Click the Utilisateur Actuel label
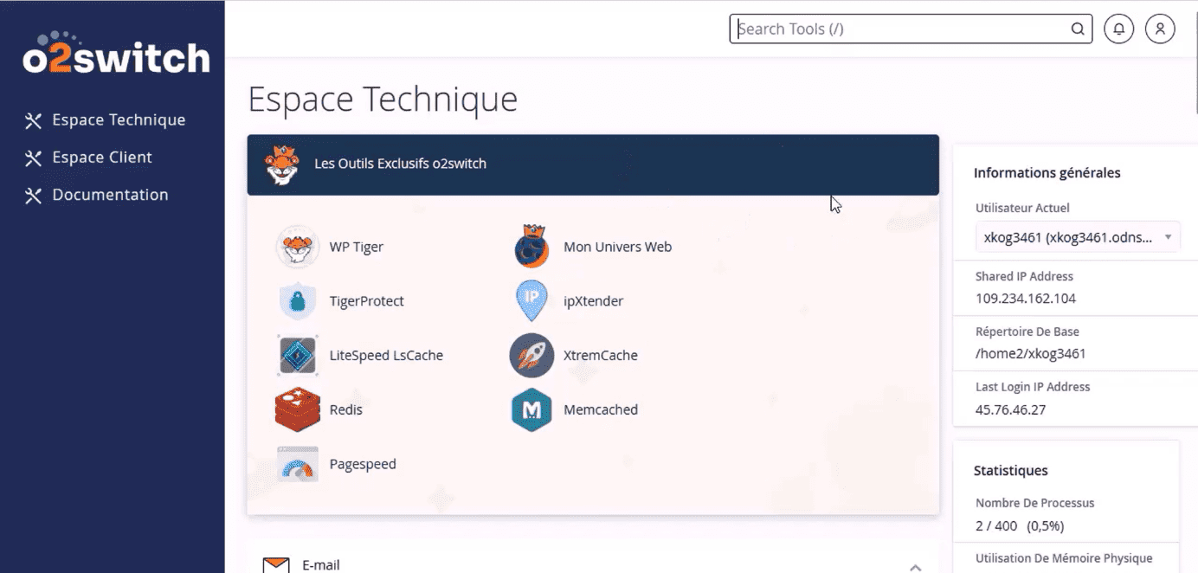Image resolution: width=1198 pixels, height=573 pixels. 1022,208
